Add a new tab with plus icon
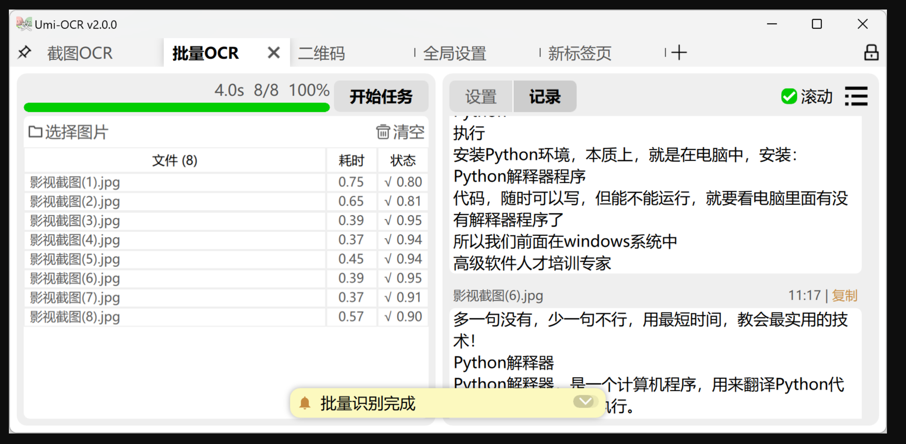This screenshot has width=906, height=444. (x=678, y=53)
